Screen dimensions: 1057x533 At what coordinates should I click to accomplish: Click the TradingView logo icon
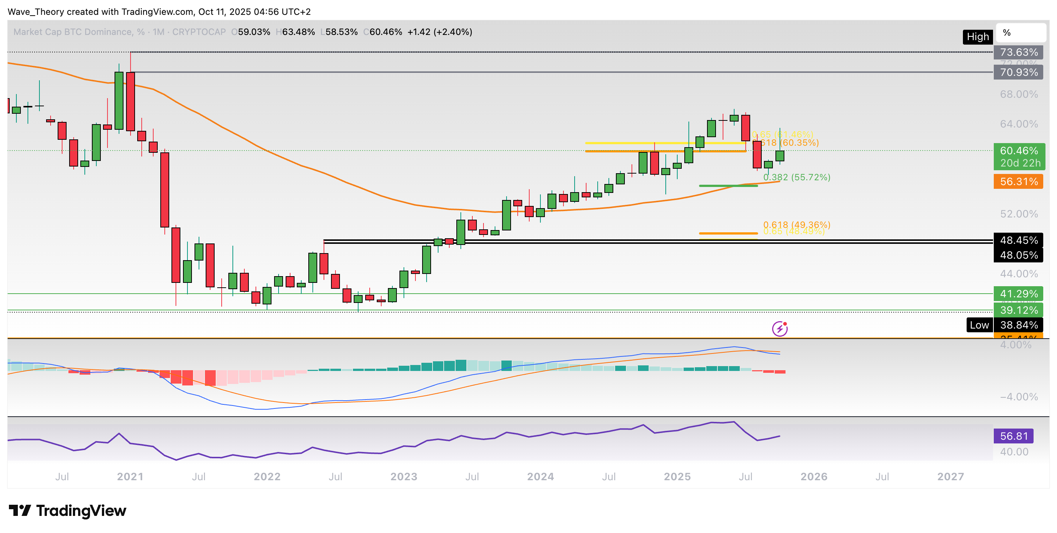coord(19,510)
